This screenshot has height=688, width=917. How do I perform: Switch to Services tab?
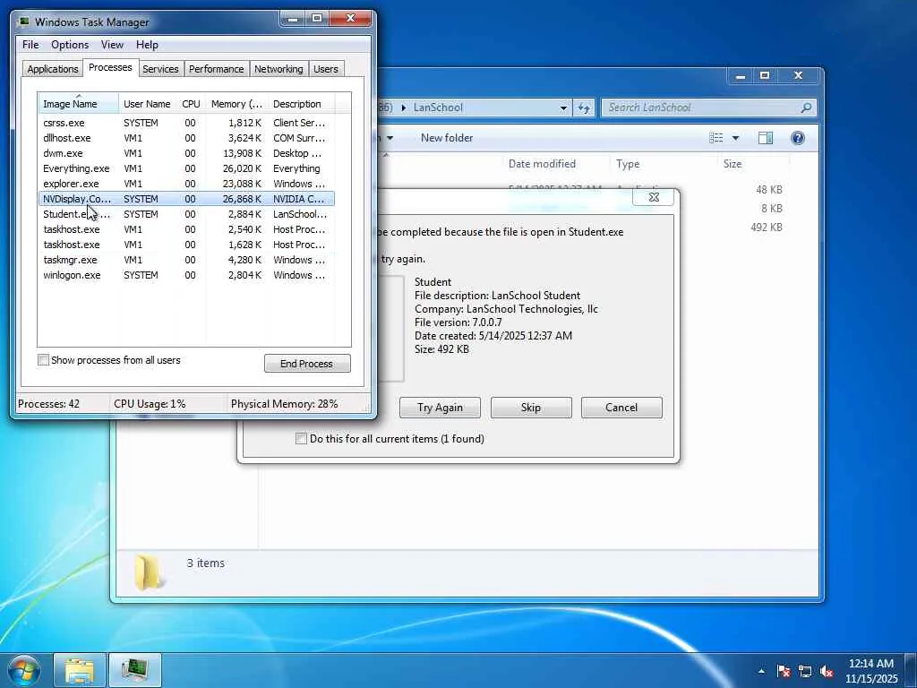click(160, 69)
